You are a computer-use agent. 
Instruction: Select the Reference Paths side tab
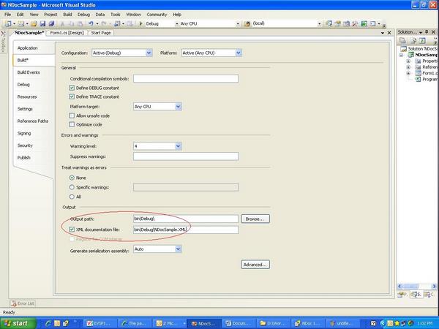[x=33, y=121]
